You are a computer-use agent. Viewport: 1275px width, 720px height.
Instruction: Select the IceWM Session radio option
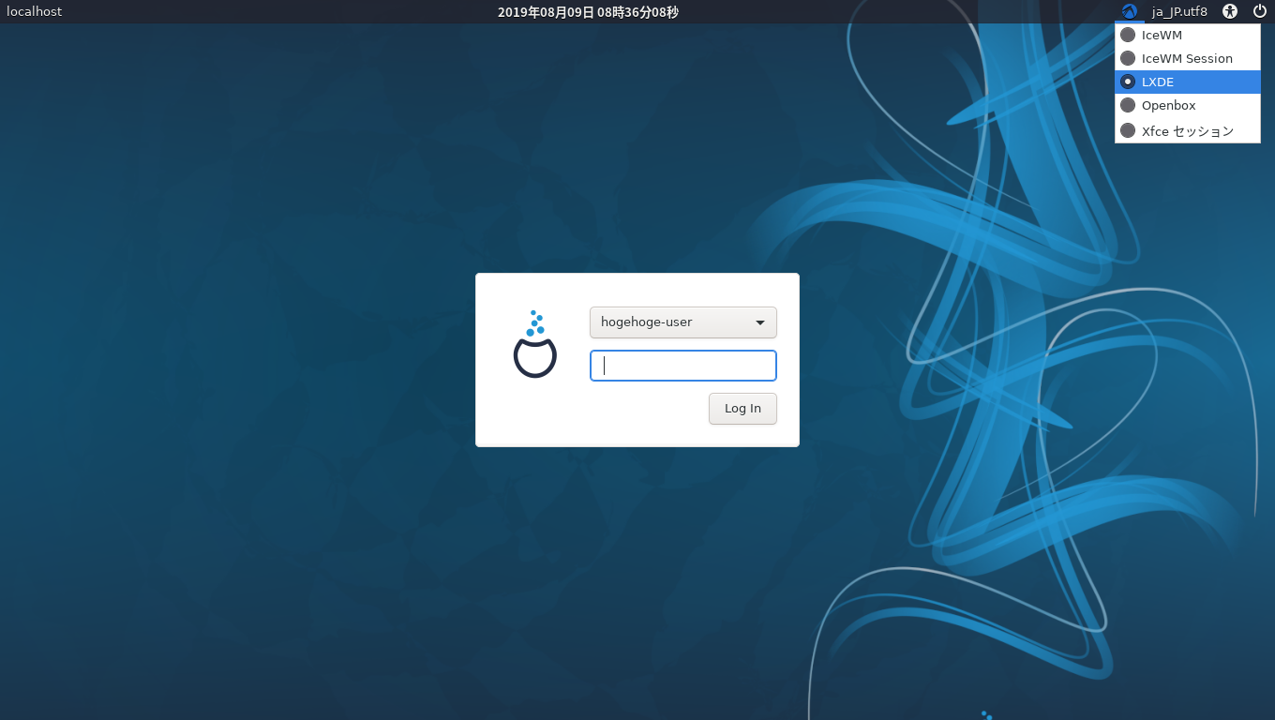1187,58
